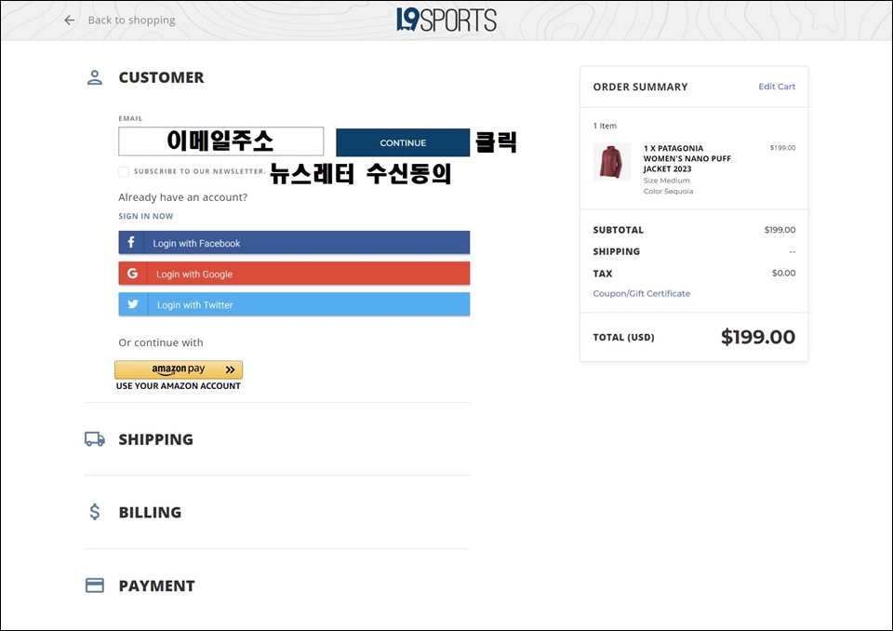Viewport: 893px width, 631px height.
Task: Click the Order Summary heading
Action: pos(640,87)
